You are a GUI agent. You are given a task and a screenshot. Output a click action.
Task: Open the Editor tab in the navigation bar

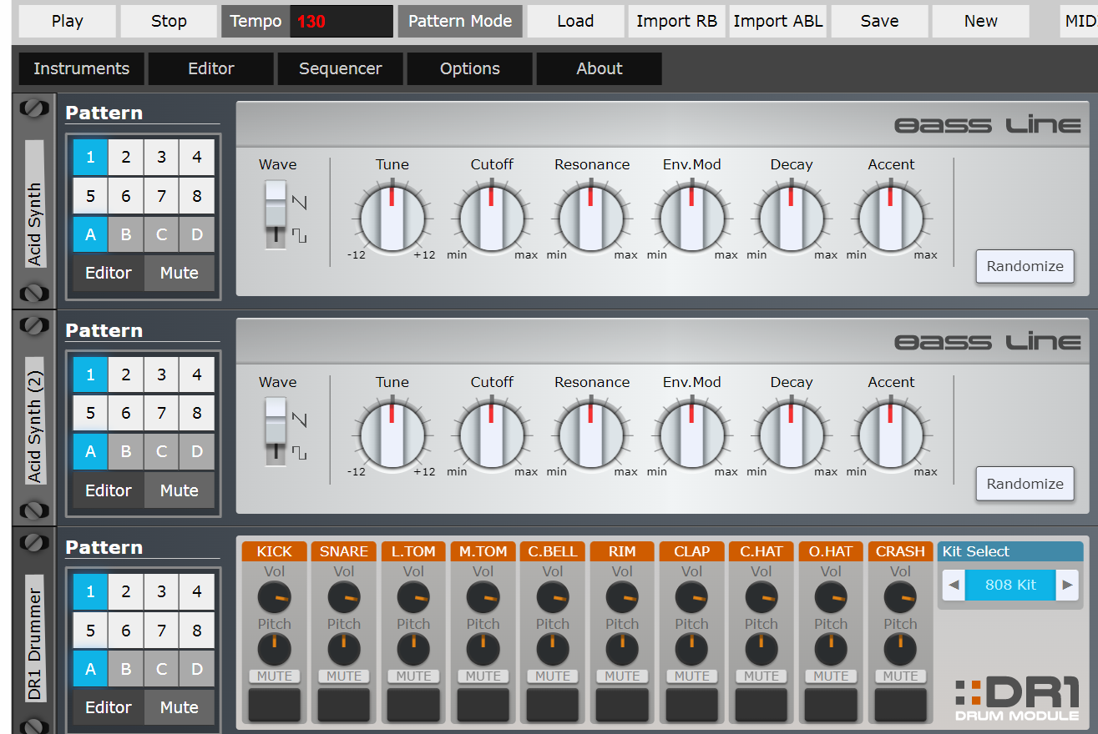(211, 69)
